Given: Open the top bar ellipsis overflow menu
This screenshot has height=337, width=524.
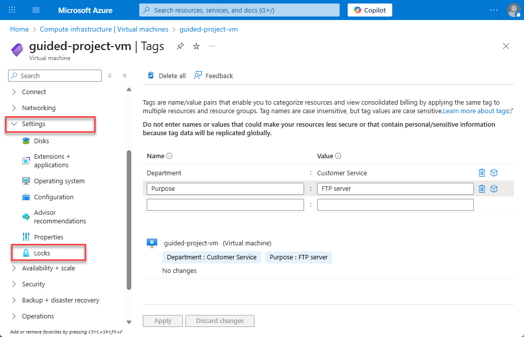Looking at the screenshot, I should [493, 10].
